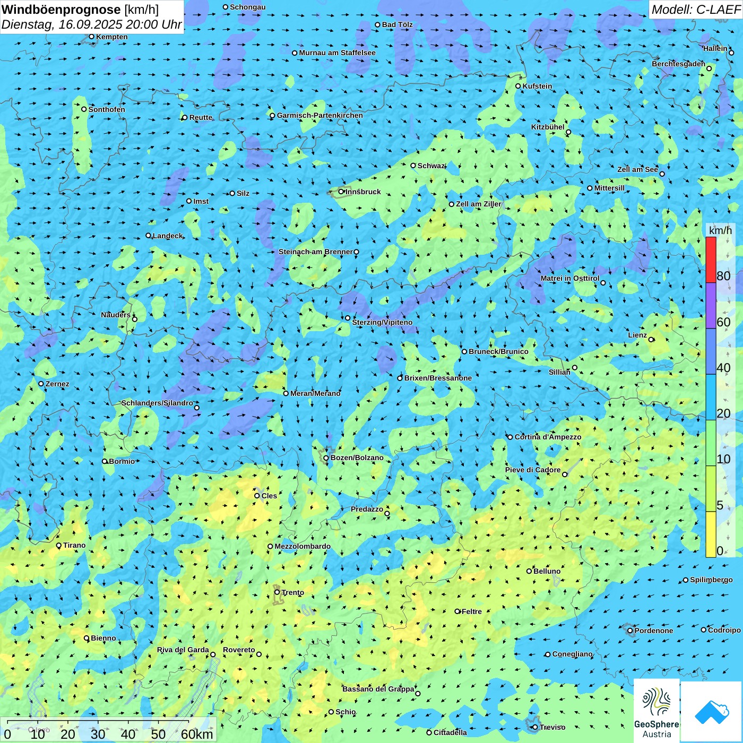Viewport: 743px width, 743px height.
Task: Click the Cortina d'Ampezzo label
Action: (548, 437)
